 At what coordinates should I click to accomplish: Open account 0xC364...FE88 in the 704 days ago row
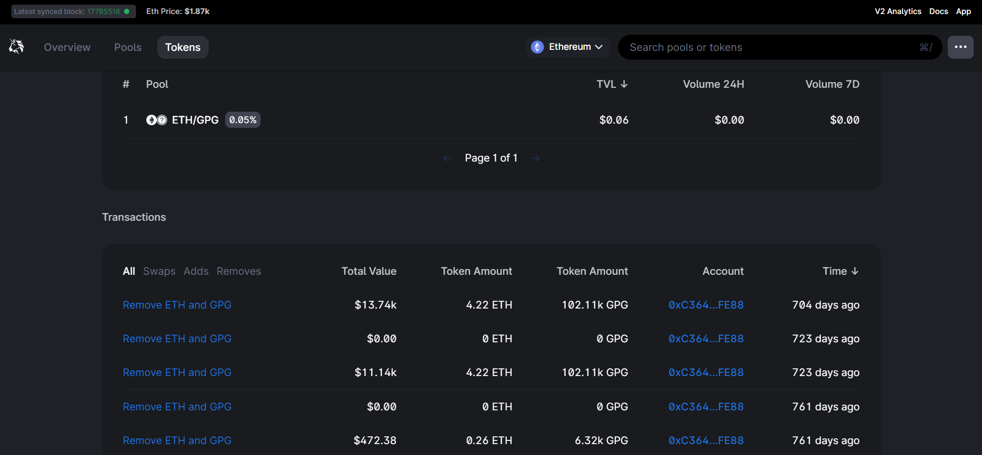(x=705, y=305)
